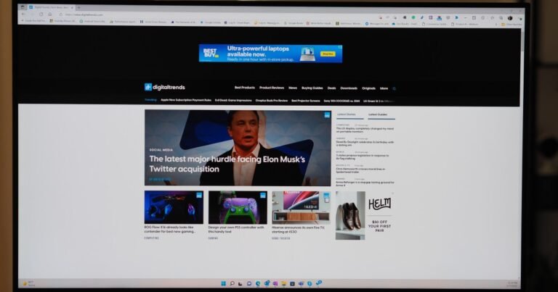Click the Best Buy laptops banner ad

click(270, 53)
